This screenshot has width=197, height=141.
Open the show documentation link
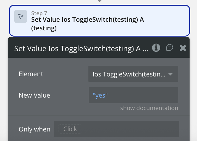point(149,108)
